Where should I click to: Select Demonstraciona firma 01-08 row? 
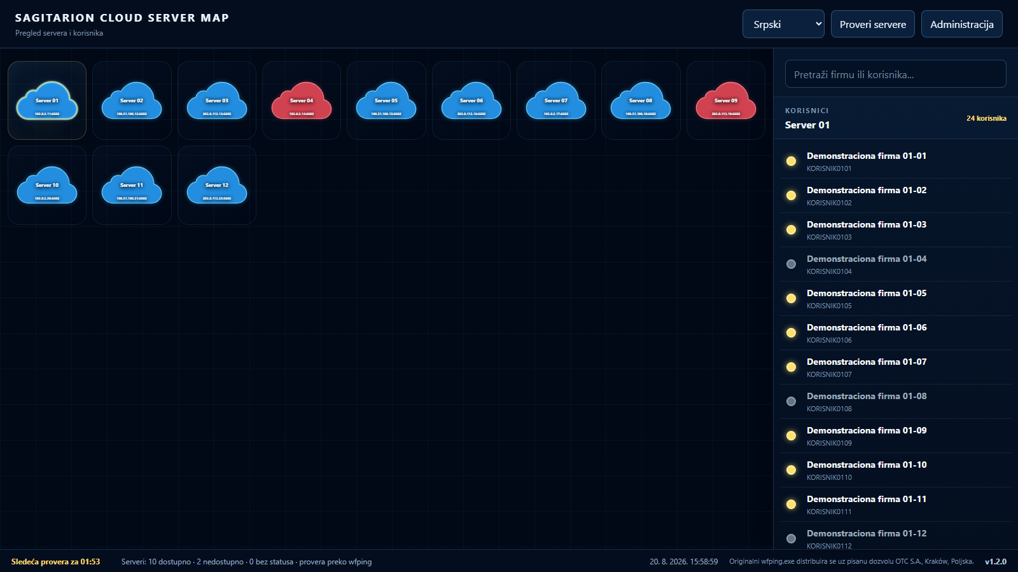point(896,402)
